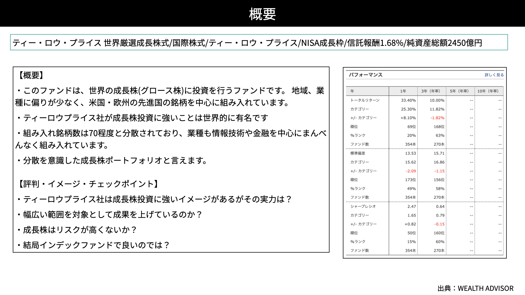
Task: Select the fund description banner starting ティー・ロウ・プライス
Action: pyautogui.click(x=259, y=42)
